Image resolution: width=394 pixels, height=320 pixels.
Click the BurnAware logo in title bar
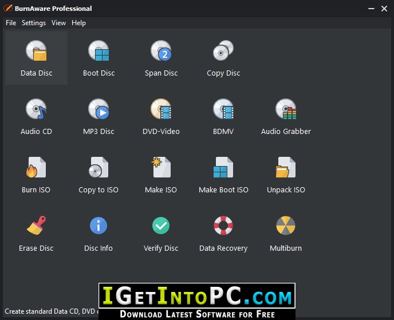pyautogui.click(x=8, y=8)
